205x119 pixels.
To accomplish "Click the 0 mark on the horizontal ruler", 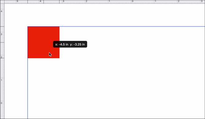I will (132, 1).
